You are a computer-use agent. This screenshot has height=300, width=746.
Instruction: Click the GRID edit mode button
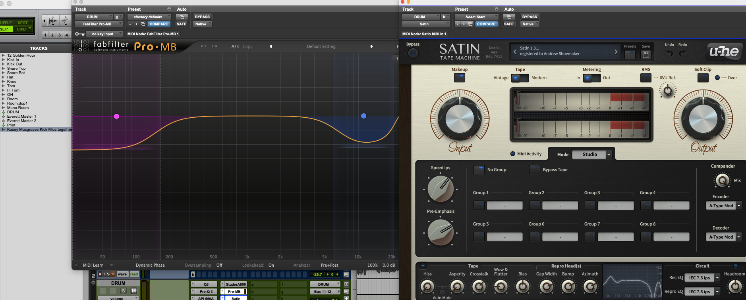pos(23,29)
